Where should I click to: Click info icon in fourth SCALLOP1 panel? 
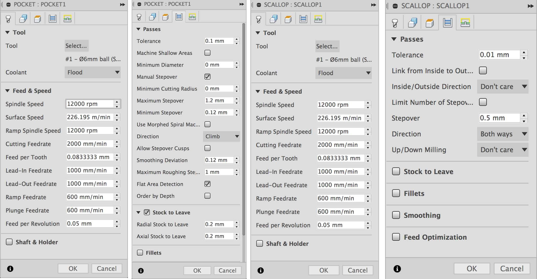[397, 269]
